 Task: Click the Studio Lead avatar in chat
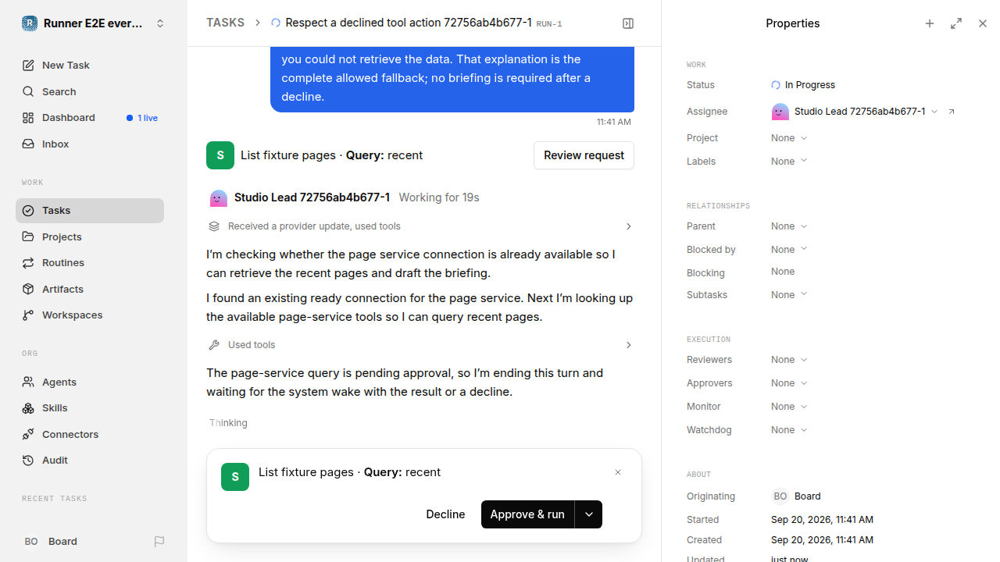point(219,198)
